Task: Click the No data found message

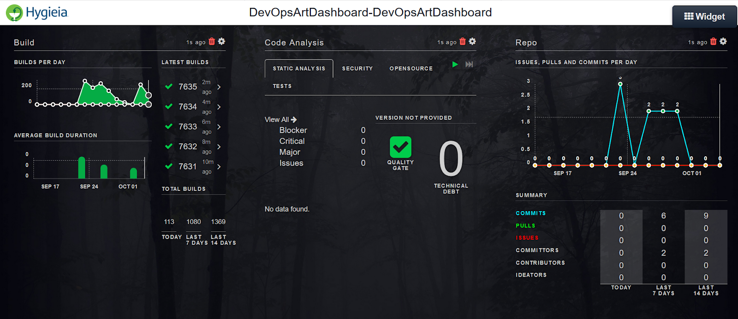Action: (287, 209)
